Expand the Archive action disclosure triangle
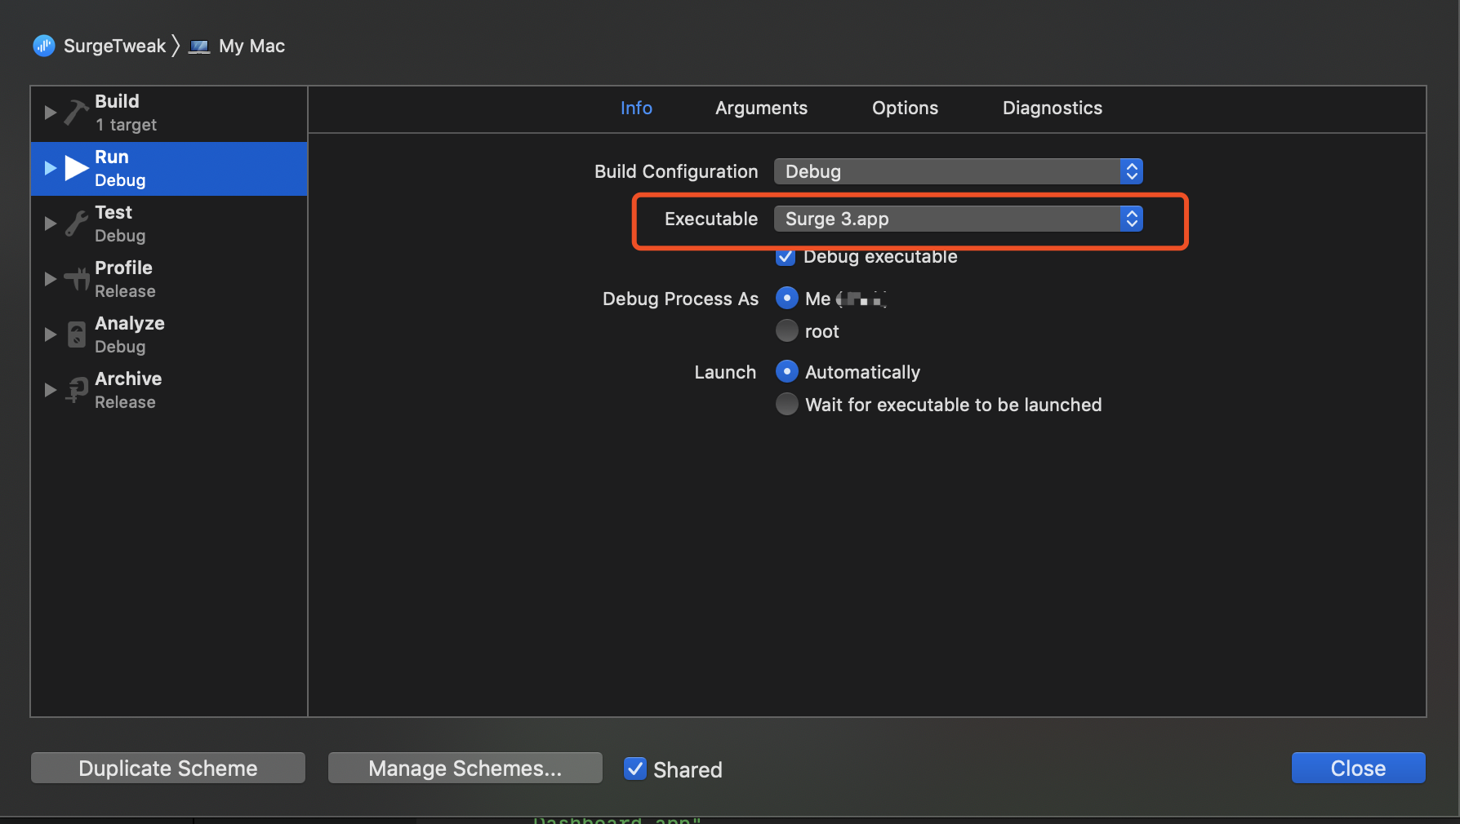 tap(50, 390)
